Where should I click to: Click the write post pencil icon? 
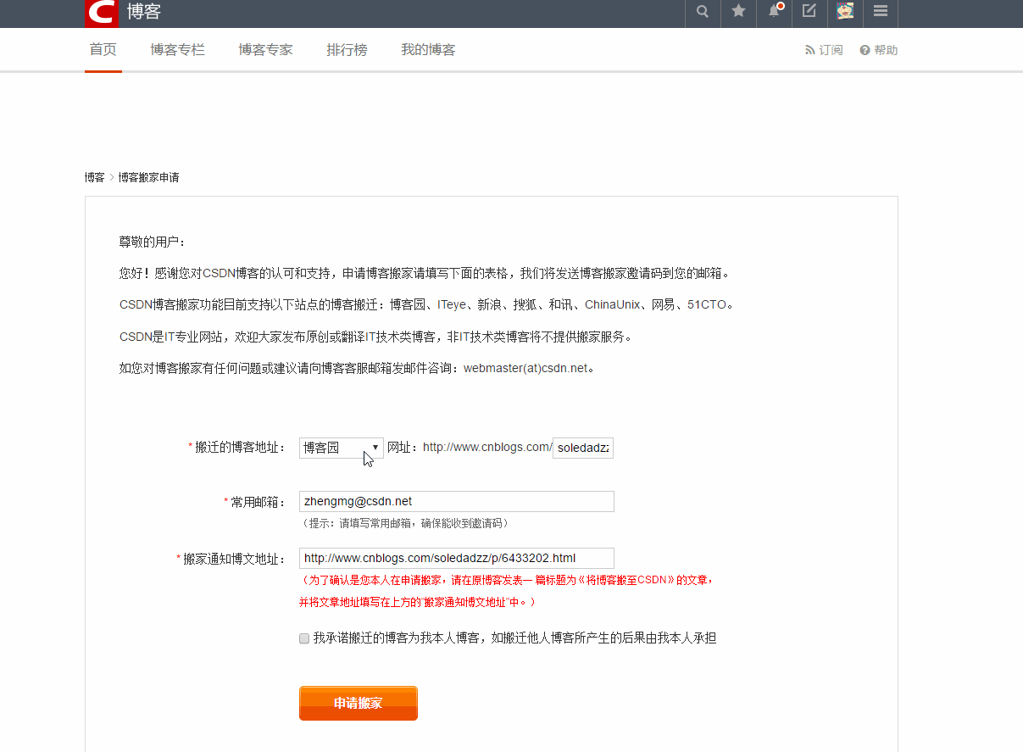(809, 11)
